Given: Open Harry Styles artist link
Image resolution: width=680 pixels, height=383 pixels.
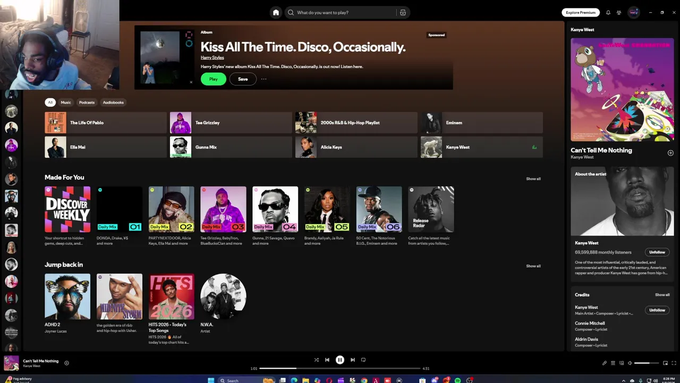Looking at the screenshot, I should 212,57.
